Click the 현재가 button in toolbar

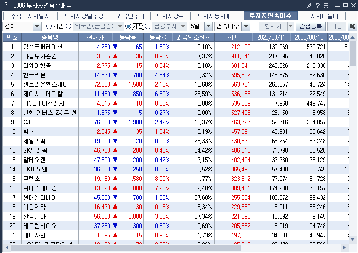273,26
